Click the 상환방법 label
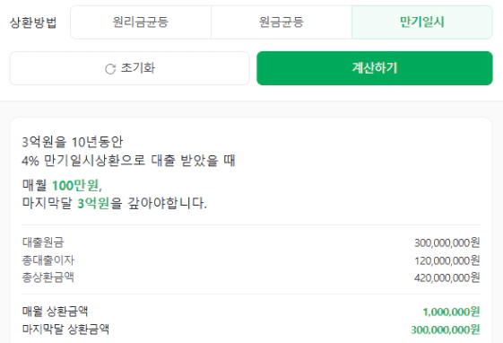 click(x=33, y=22)
